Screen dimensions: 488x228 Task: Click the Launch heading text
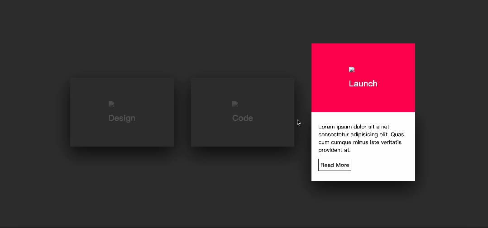click(x=363, y=84)
